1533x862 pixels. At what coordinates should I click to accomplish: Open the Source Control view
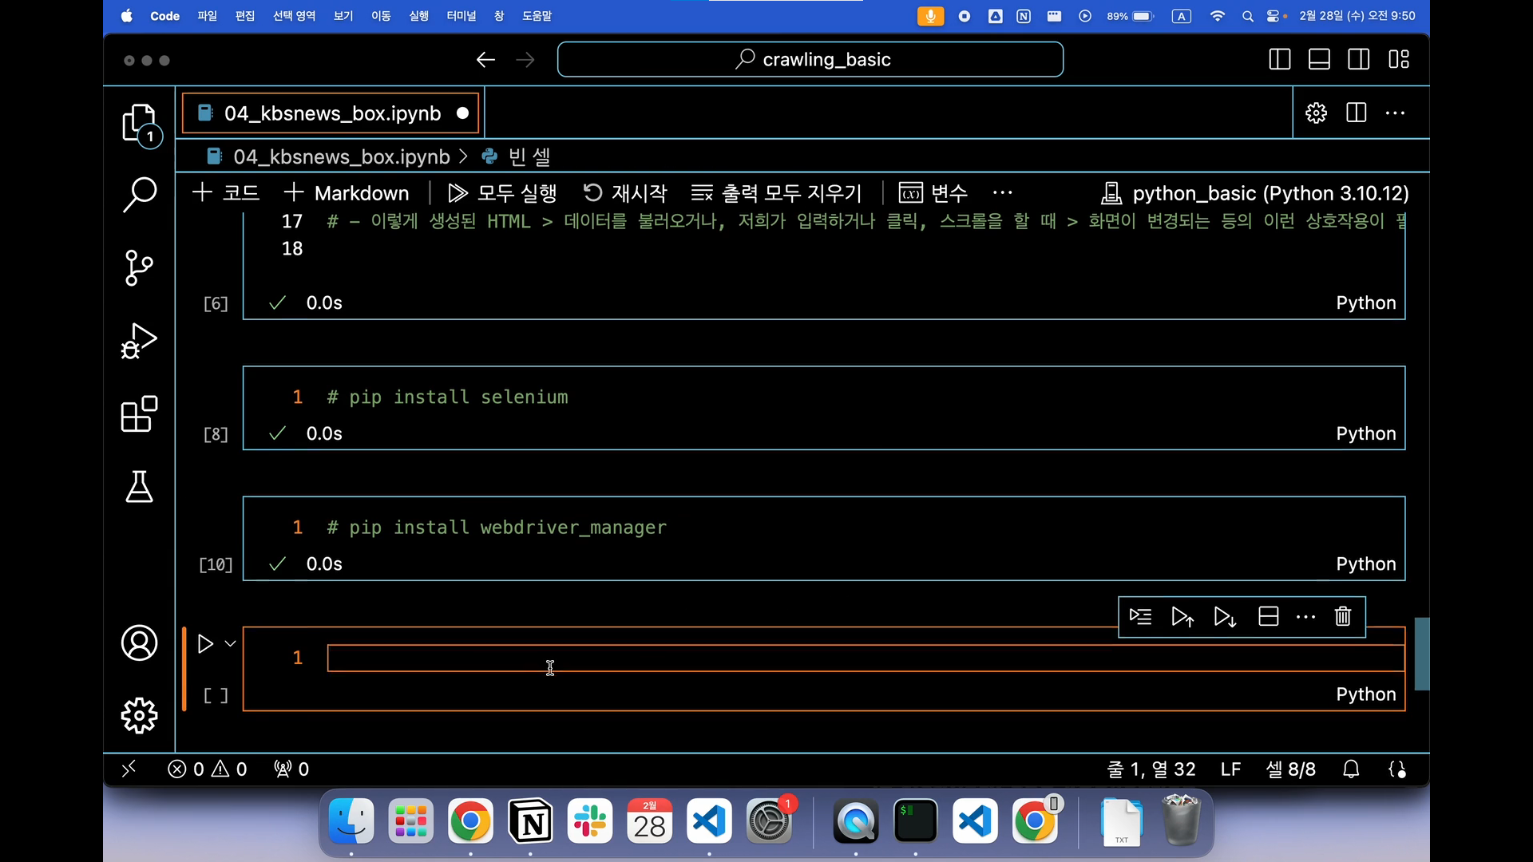coord(139,267)
